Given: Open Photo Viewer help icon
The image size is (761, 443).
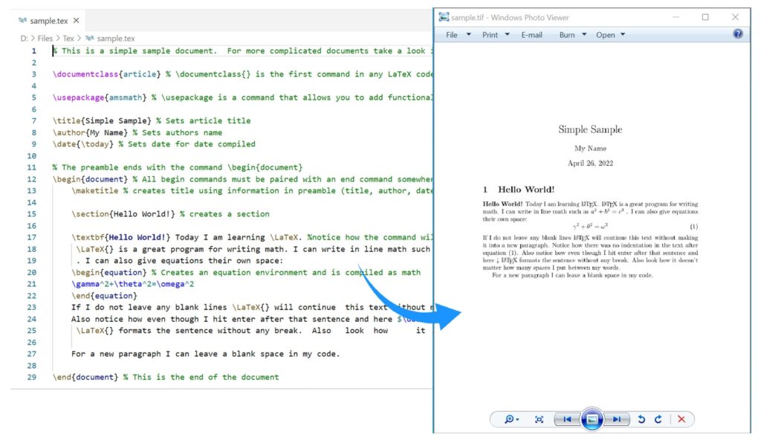Looking at the screenshot, I should coord(737,34).
